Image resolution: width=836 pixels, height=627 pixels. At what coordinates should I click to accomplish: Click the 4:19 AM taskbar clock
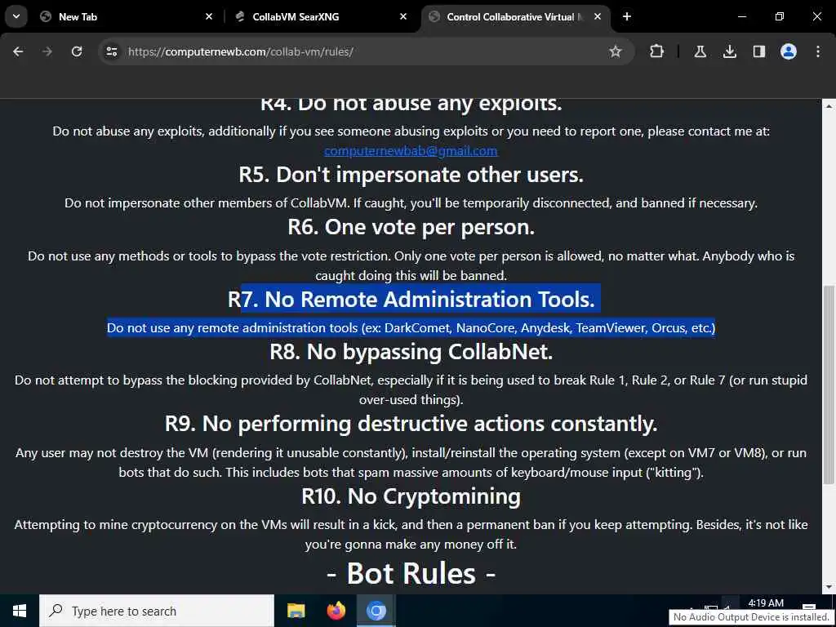tap(766, 603)
